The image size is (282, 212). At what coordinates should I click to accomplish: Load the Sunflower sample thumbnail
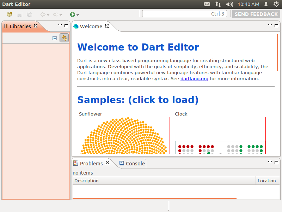coord(124,135)
